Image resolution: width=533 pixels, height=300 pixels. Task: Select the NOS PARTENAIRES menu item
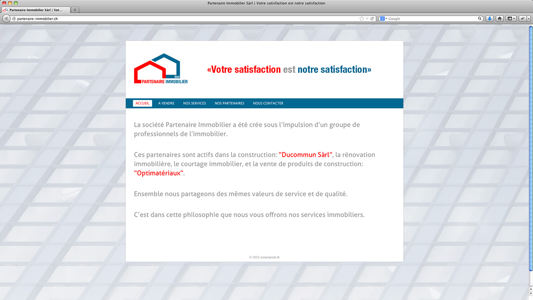229,103
